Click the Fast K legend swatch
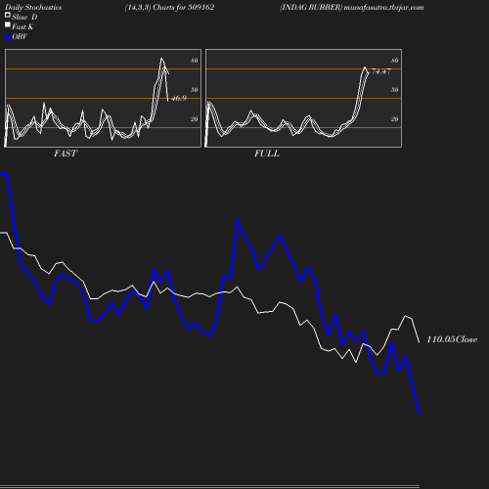This screenshot has width=489, height=489. click(x=8, y=24)
